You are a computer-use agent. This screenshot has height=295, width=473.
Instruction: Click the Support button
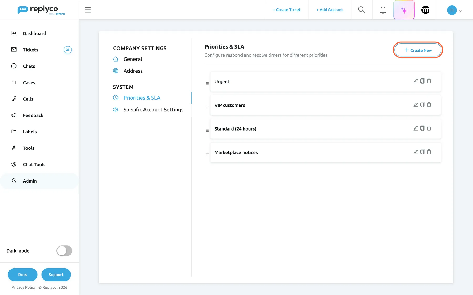click(x=56, y=275)
